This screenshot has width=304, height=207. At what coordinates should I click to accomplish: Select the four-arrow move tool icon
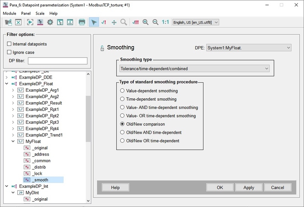tap(114, 23)
